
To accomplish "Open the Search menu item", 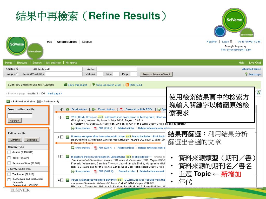I will [37, 63].
